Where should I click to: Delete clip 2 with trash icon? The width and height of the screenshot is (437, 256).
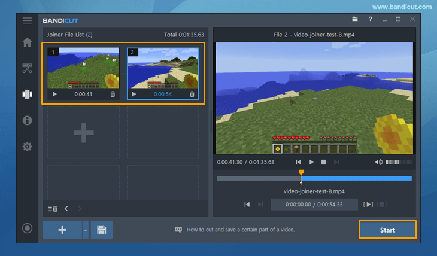click(x=192, y=94)
